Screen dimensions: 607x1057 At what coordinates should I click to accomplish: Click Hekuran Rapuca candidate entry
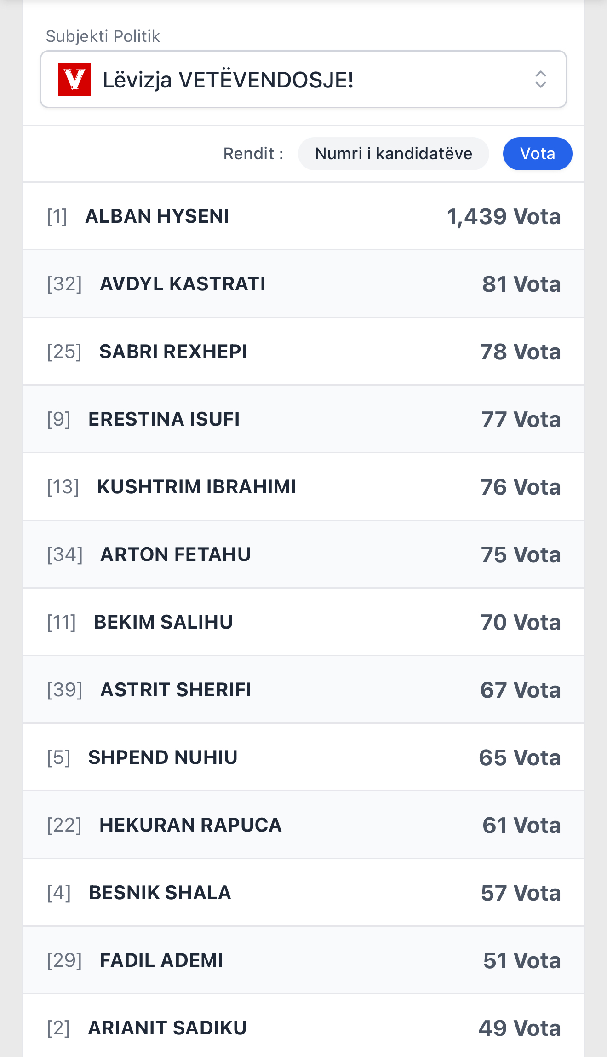click(x=303, y=825)
